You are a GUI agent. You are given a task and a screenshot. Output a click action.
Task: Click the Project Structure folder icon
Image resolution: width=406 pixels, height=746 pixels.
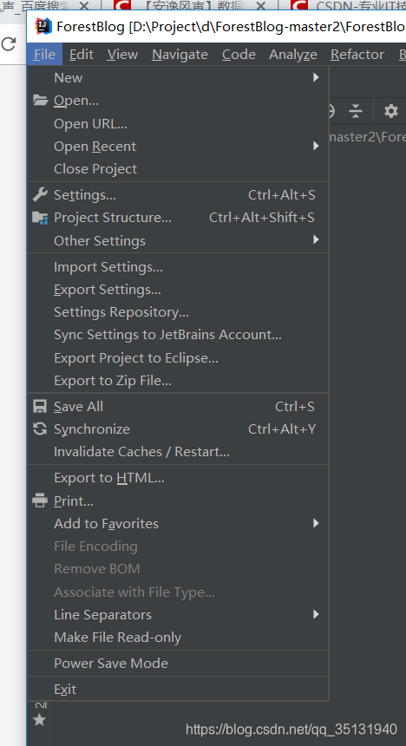(40, 218)
